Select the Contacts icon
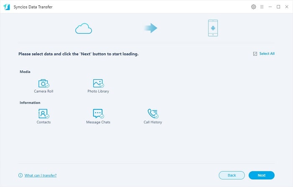 tap(44, 114)
